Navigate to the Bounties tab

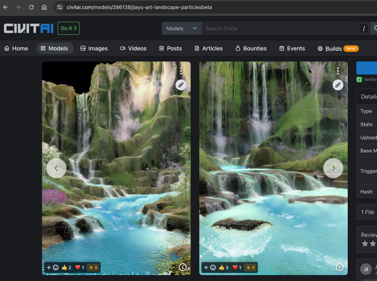[251, 48]
